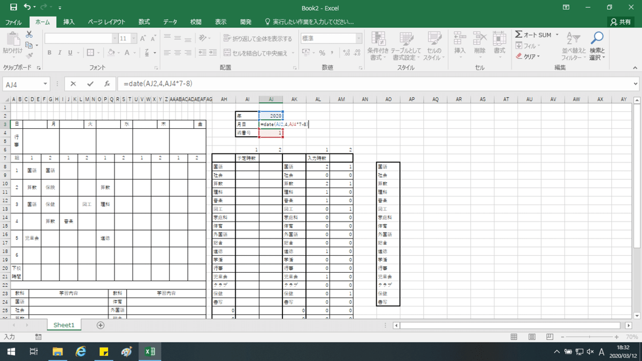Screen dimensions: 642x361
Task: Undo the last action in Quick Access
Action: [x=27, y=7]
